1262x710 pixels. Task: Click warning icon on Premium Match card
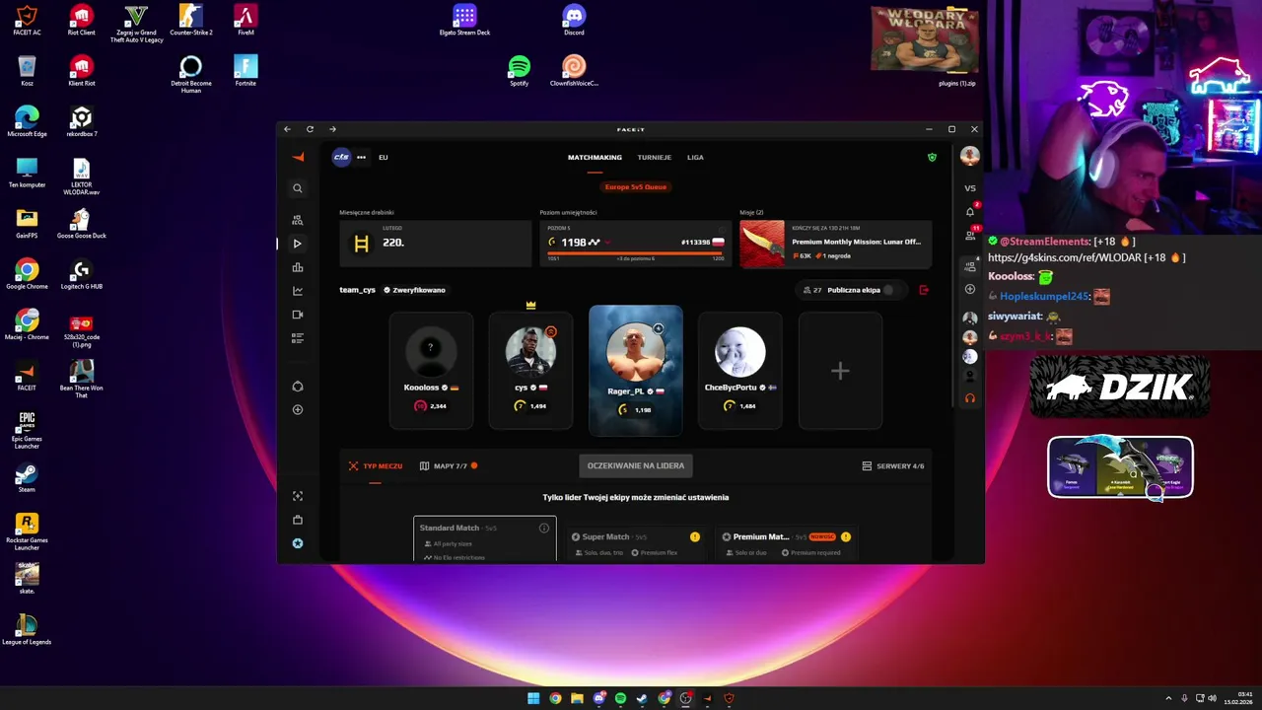click(846, 536)
